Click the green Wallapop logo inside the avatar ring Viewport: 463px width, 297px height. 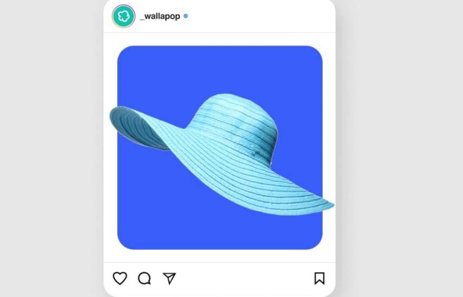[x=123, y=16]
